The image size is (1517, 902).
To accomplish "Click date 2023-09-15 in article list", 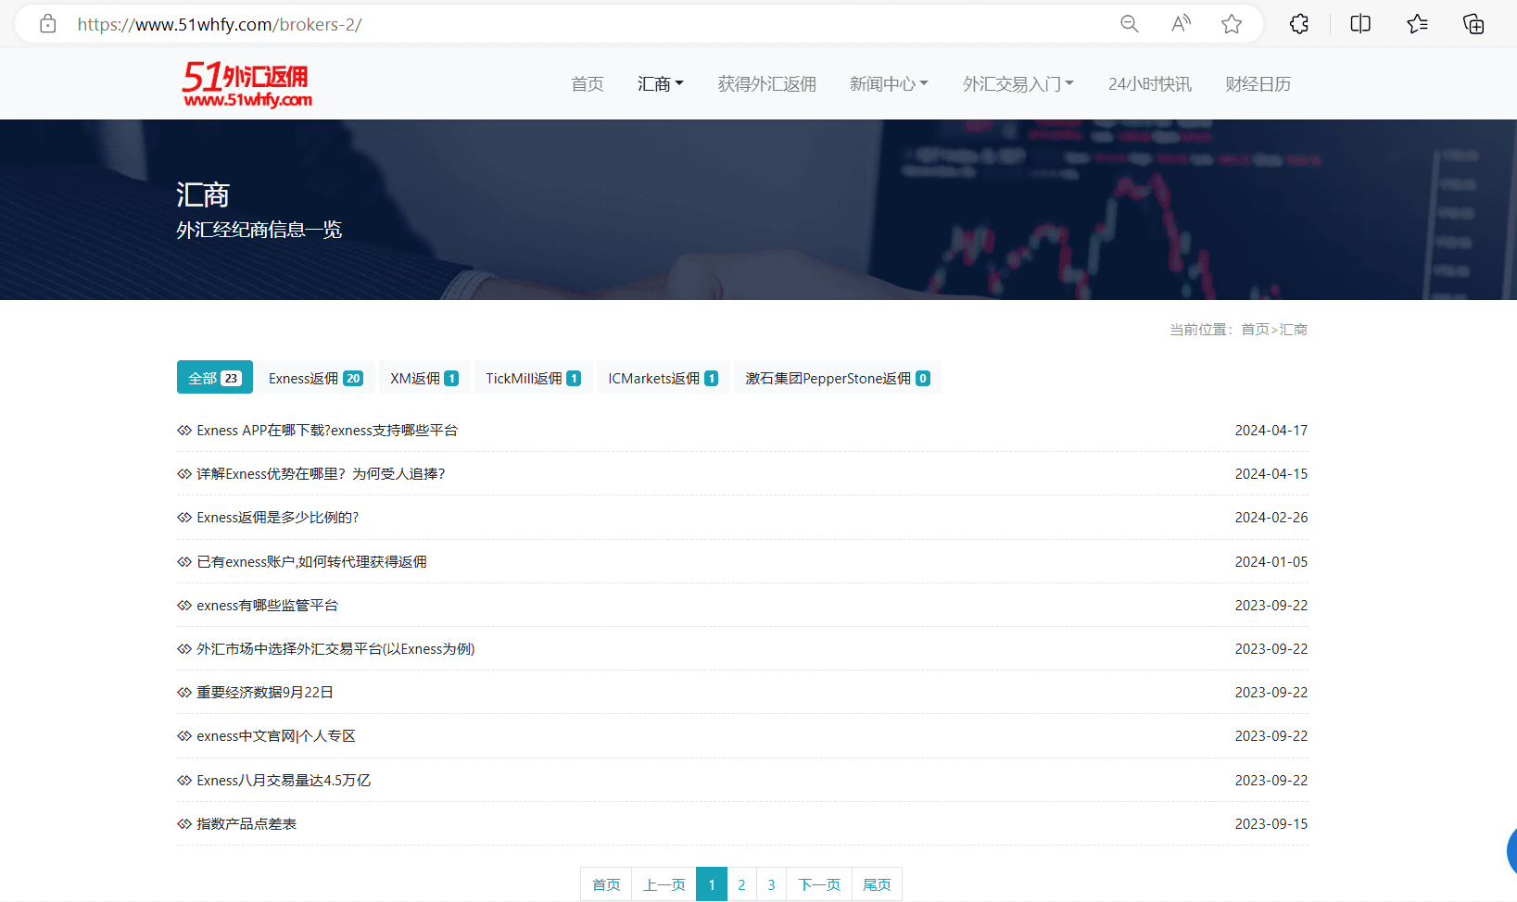I will tap(1271, 824).
